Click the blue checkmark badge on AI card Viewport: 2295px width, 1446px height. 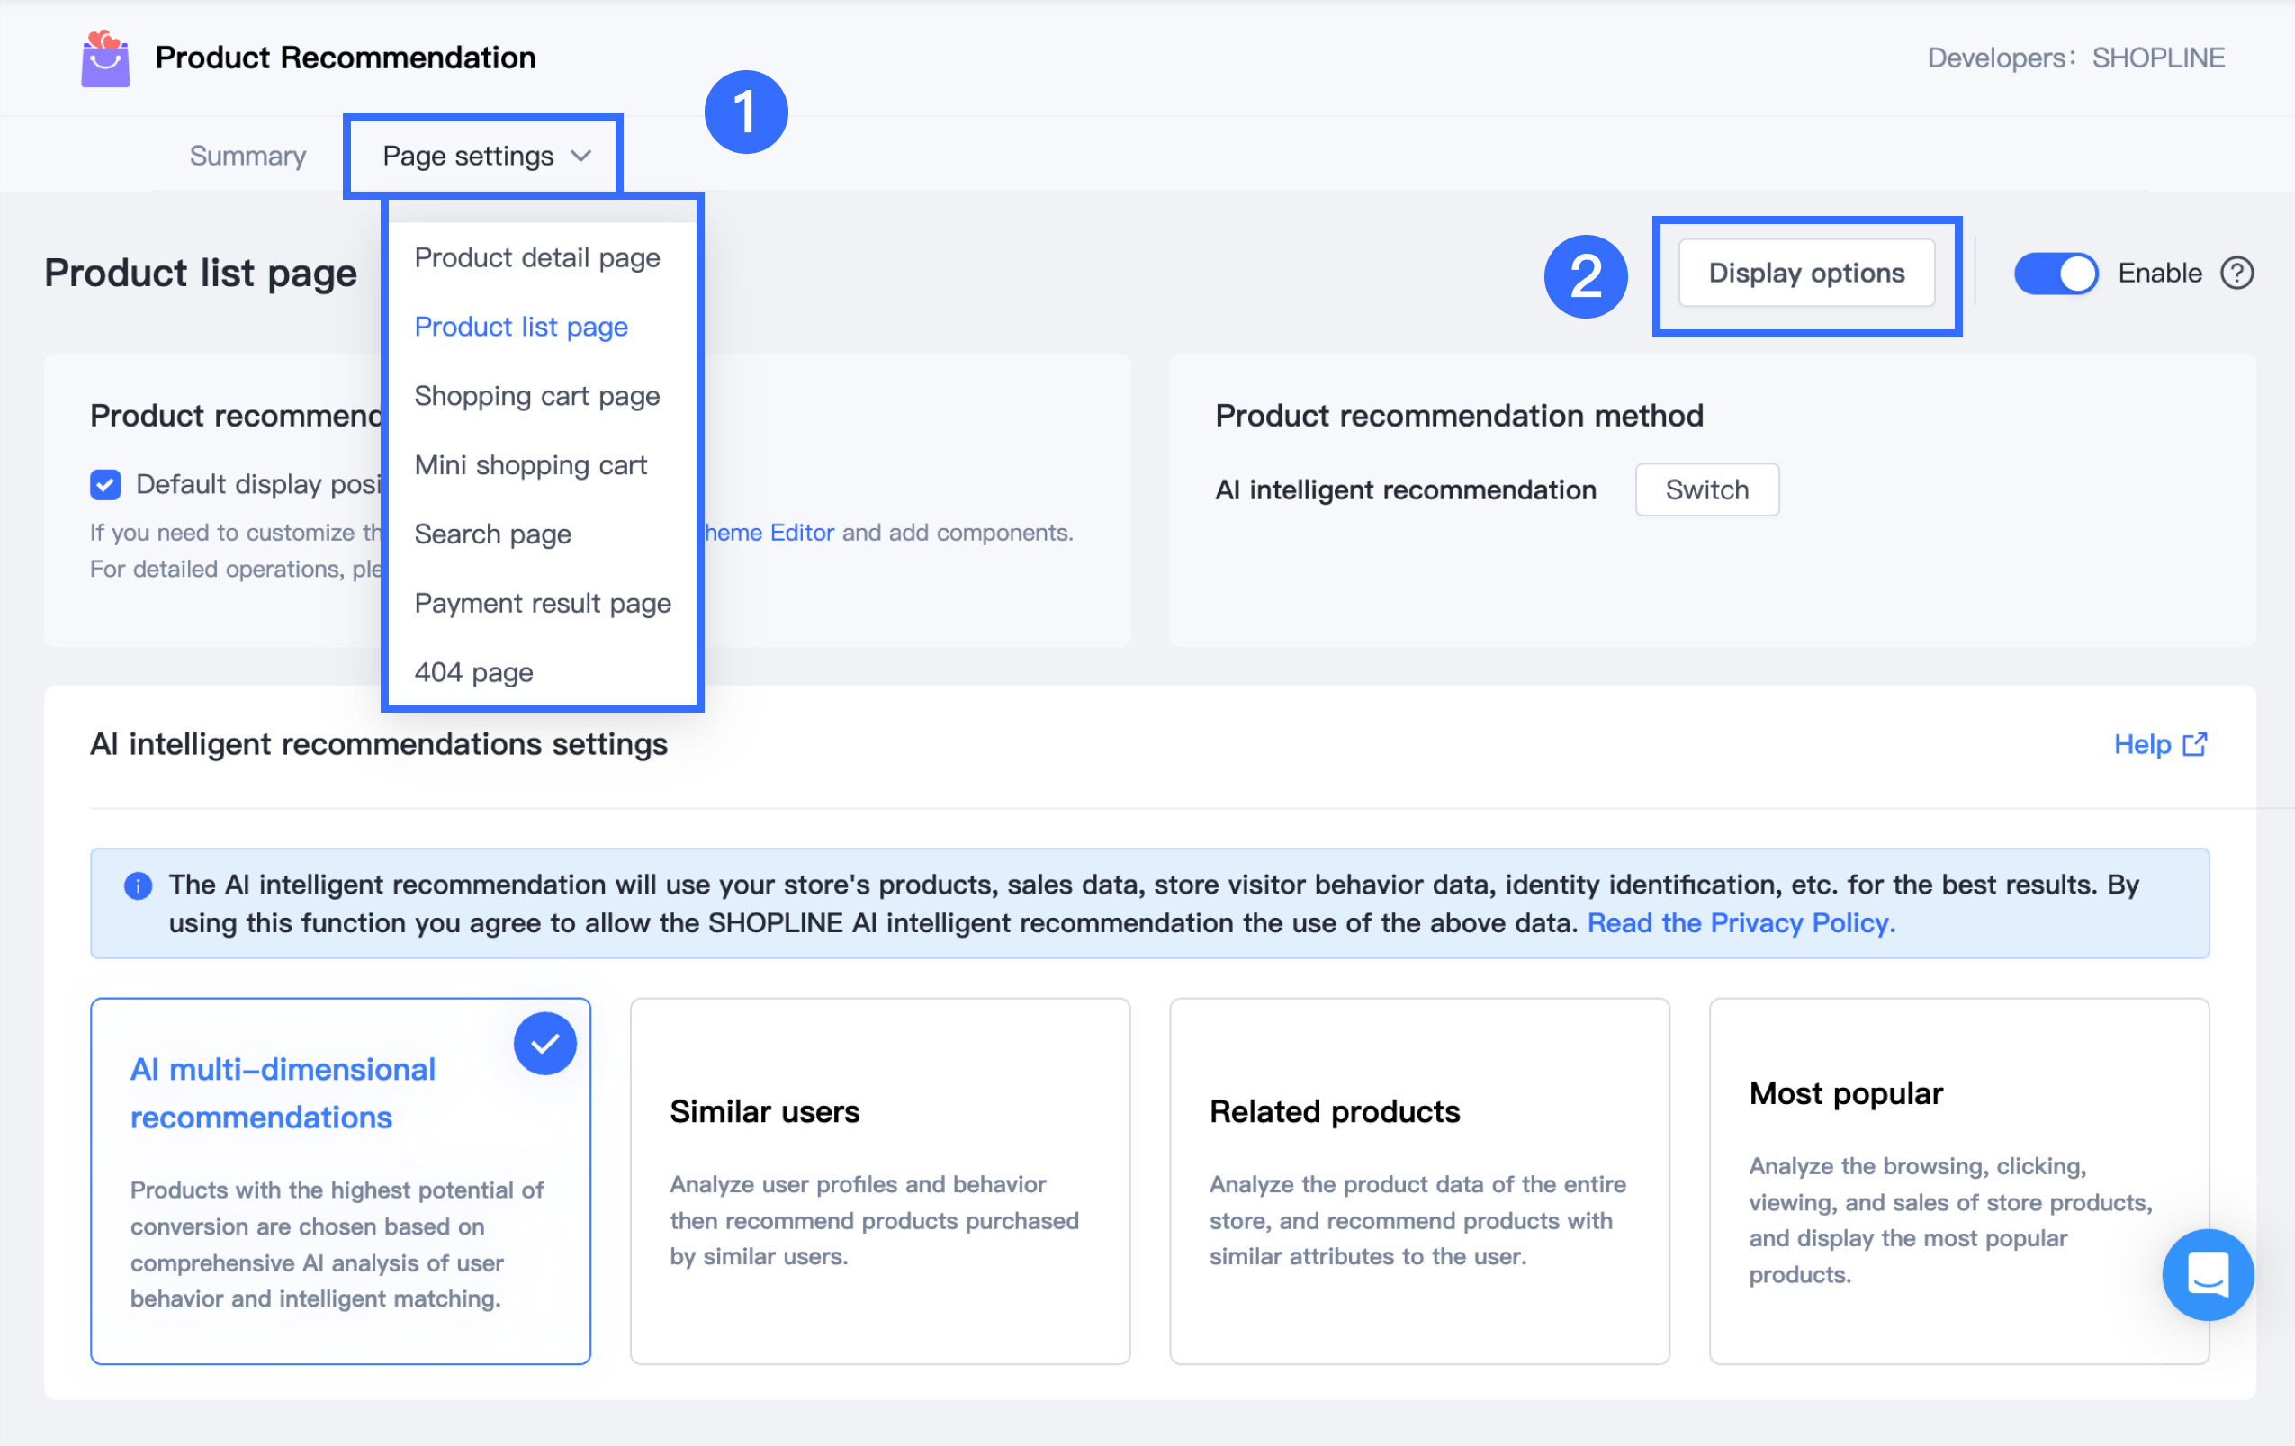pyautogui.click(x=544, y=1044)
